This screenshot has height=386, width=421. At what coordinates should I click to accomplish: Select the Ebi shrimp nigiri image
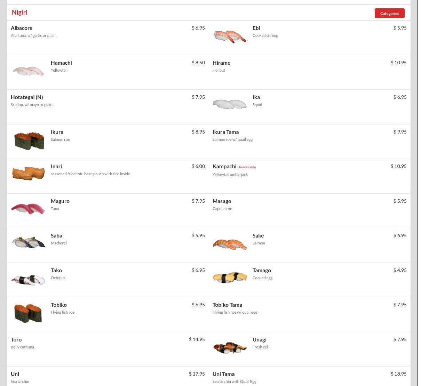coord(230,36)
